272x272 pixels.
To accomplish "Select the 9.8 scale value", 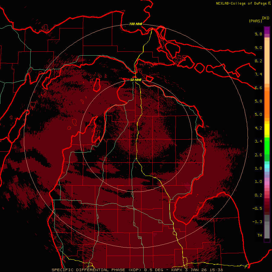I will point(258,34).
